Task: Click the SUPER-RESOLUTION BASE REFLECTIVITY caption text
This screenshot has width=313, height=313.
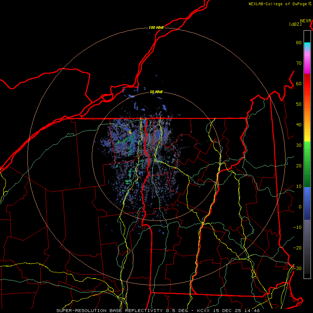Action: coord(110,311)
